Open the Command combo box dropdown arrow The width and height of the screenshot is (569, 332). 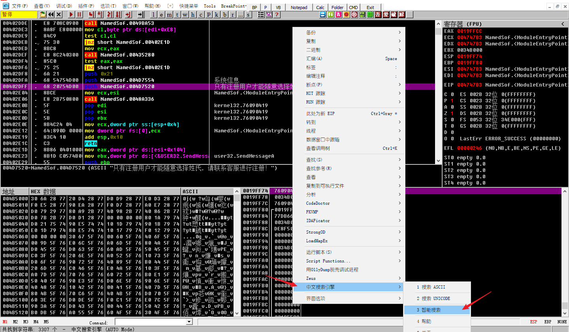188,323
